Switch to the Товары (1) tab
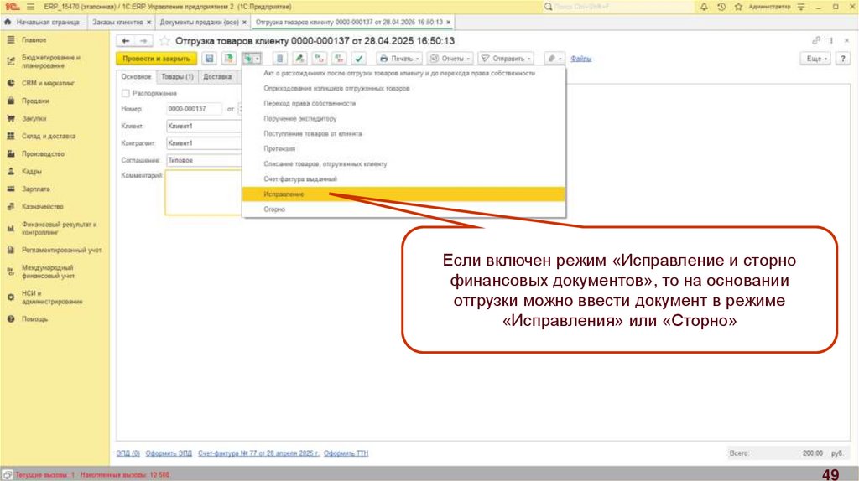859x481 pixels. pyautogui.click(x=177, y=76)
